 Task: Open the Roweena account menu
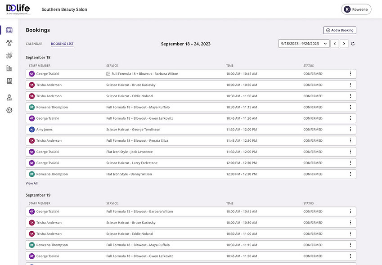[x=356, y=9]
